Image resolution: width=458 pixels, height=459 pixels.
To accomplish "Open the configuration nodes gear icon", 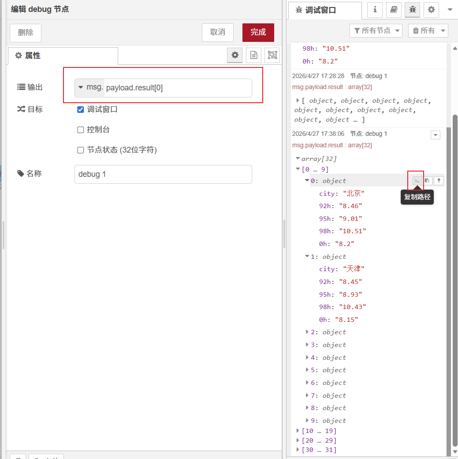I will (x=431, y=10).
